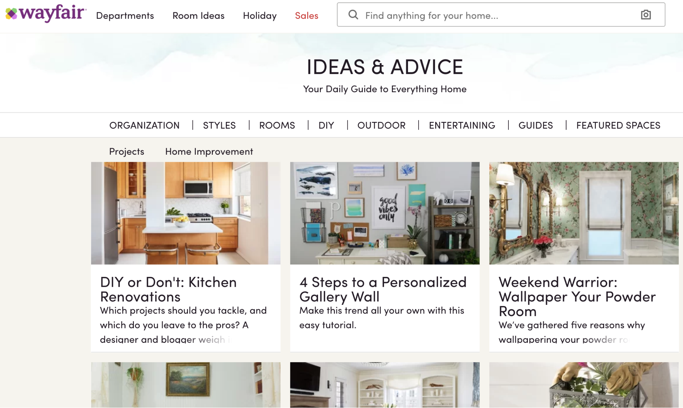Open the ROOMS category section
Image resolution: width=683 pixels, height=408 pixels.
point(277,125)
